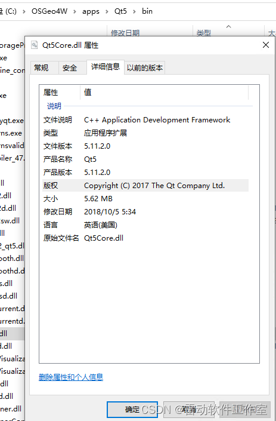The image size is (276, 421).
Task: Select the file ending yqt.exe in Explorer
Action: [x=12, y=121]
